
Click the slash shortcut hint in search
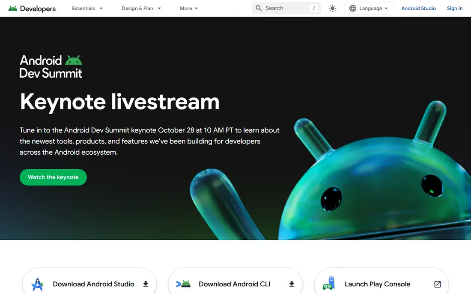pyautogui.click(x=313, y=8)
